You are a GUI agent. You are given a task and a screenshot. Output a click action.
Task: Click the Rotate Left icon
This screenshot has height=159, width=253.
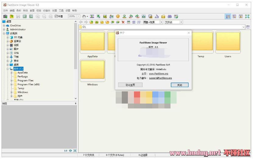coord(131,16)
